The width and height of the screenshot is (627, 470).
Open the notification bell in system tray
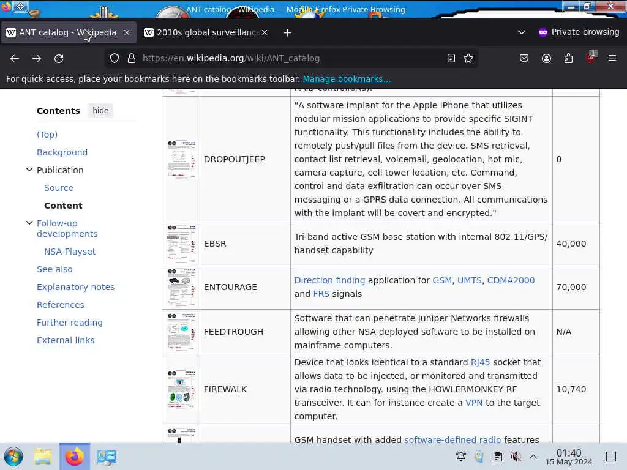(461, 457)
